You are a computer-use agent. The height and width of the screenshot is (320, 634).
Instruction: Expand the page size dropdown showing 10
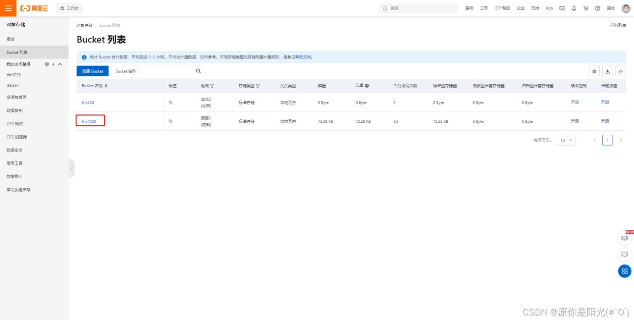pyautogui.click(x=565, y=140)
